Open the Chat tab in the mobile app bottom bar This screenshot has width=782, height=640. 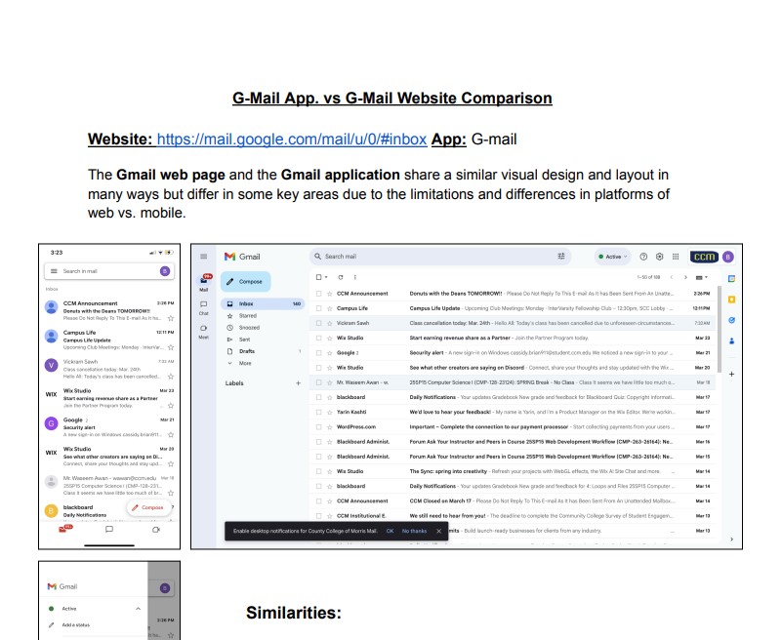tap(109, 530)
